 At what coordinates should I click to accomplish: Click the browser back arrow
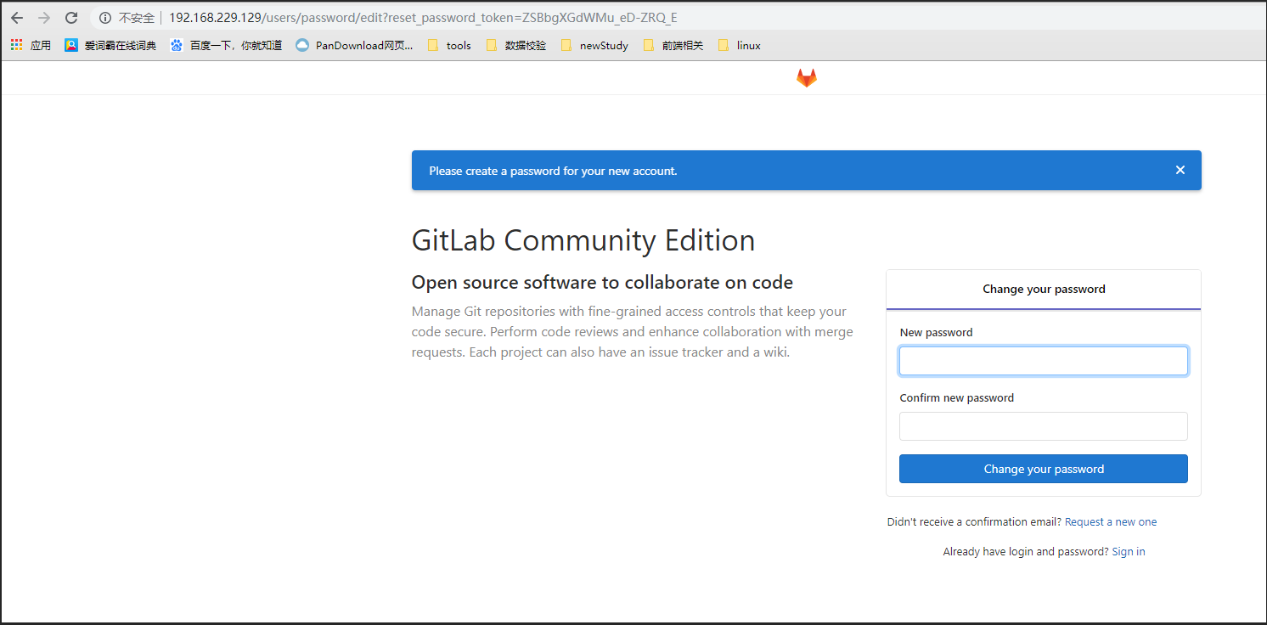(x=17, y=18)
